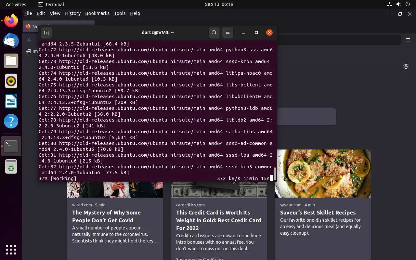
Task: Open volume indicator in top bar
Action: coord(398,4)
